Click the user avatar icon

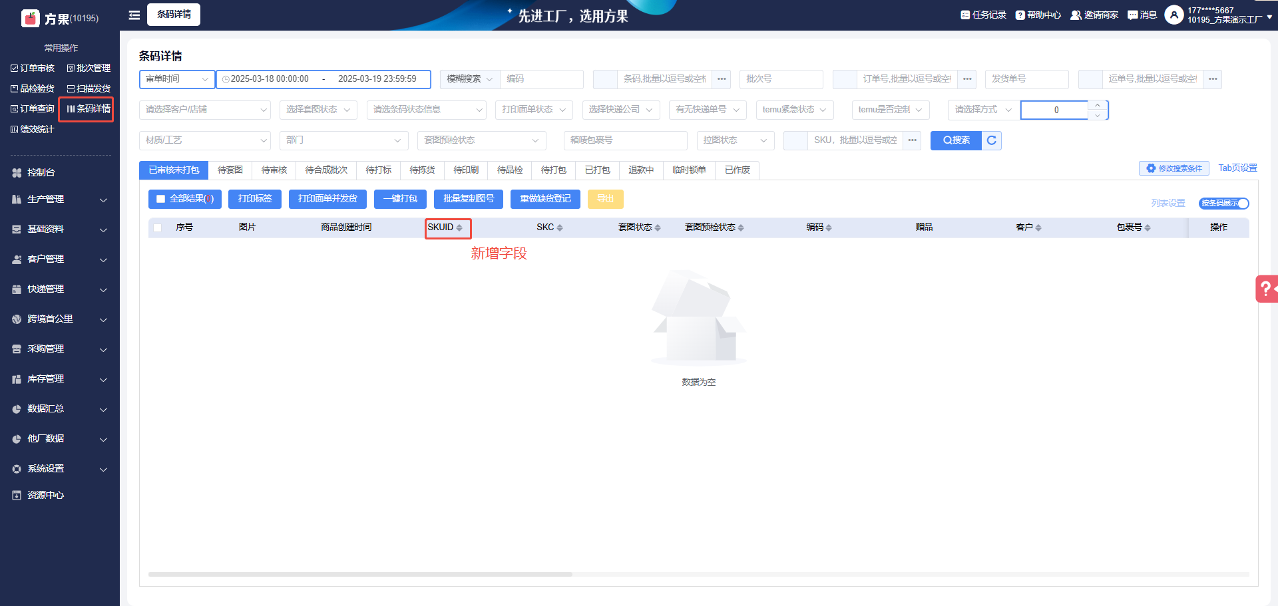click(1173, 15)
